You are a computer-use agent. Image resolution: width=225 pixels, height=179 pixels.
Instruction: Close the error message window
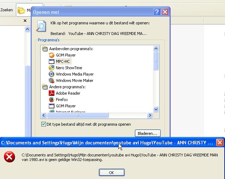point(220,143)
